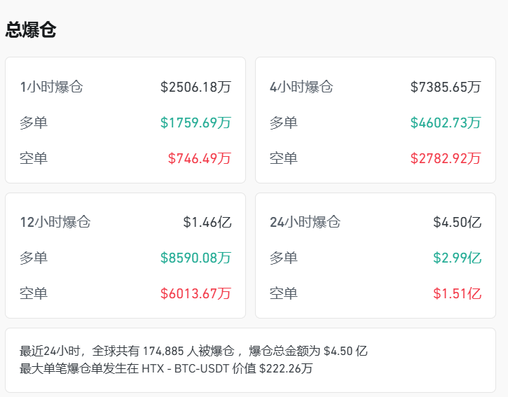Viewport: 508px width, 397px height.
Task: Click the 174,885 liquidated traders count
Action: point(167,351)
